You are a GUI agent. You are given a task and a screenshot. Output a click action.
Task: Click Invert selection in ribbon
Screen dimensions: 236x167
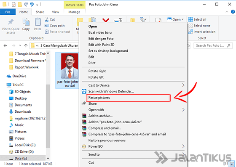pos(202,32)
